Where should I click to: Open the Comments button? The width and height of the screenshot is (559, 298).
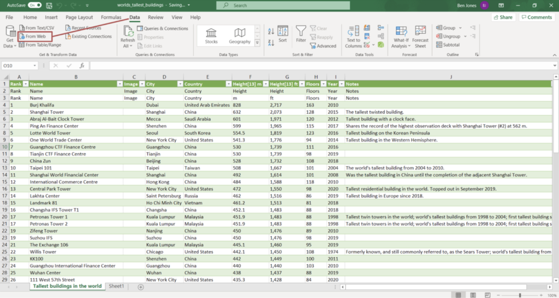coord(537,17)
